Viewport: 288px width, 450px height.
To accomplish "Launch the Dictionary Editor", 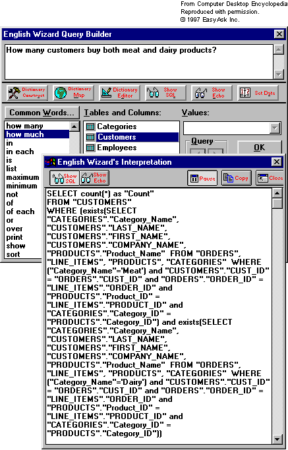I will pyautogui.click(x=119, y=93).
